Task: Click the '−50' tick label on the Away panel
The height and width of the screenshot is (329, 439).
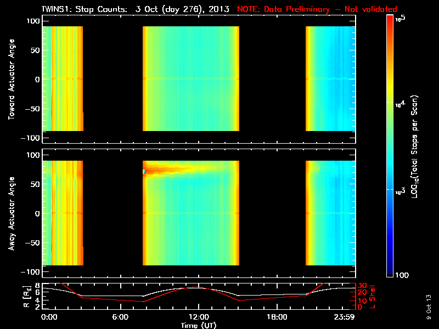Action: click(32, 242)
